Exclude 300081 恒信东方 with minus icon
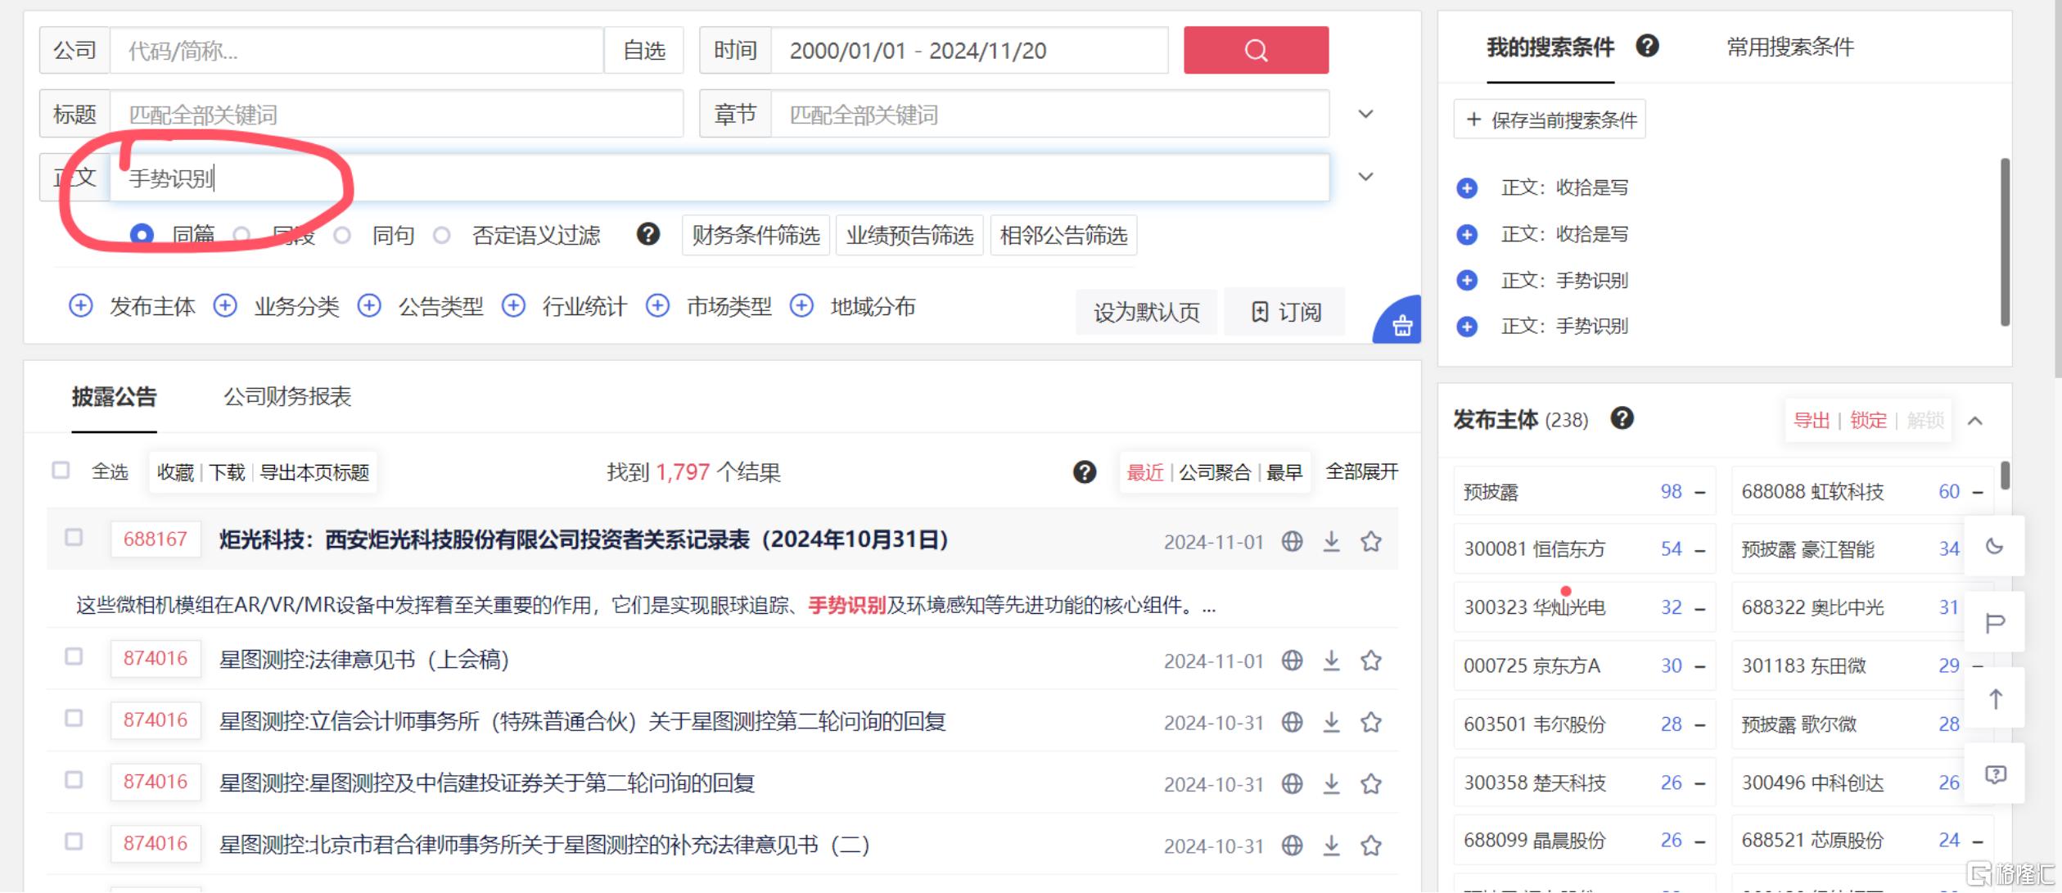 click(x=1699, y=549)
